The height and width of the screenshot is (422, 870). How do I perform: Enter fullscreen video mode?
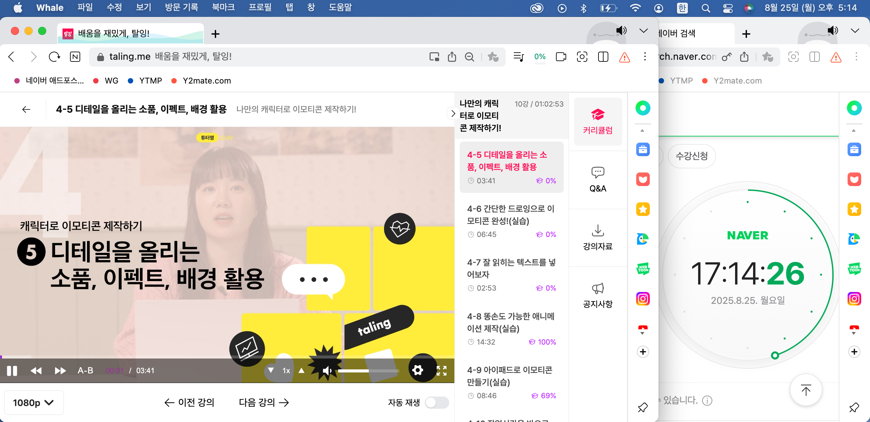(441, 370)
